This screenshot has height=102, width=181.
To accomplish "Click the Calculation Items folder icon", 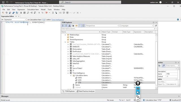I will (74, 75).
